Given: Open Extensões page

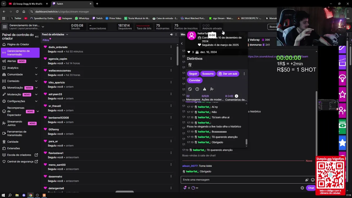Looking at the screenshot, I should [x=20, y=148].
